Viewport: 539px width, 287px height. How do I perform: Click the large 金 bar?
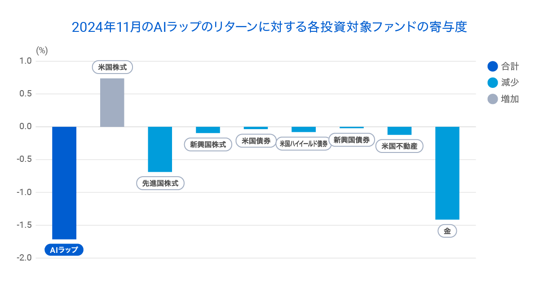coord(447,173)
